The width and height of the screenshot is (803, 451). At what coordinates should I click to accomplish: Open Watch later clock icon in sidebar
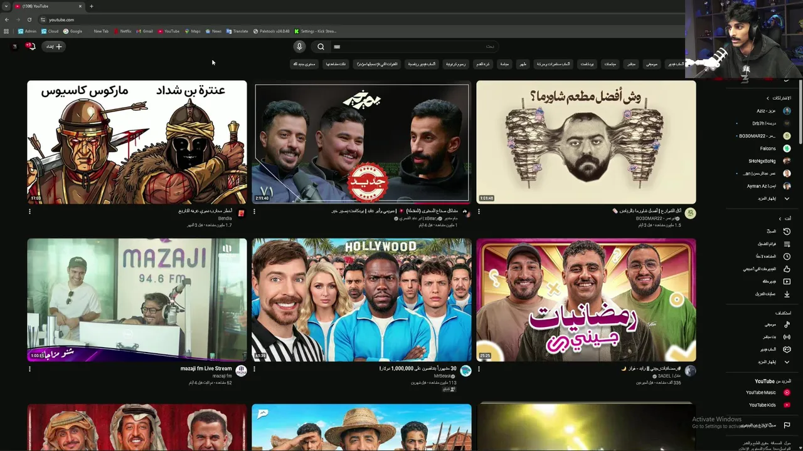pos(787,256)
